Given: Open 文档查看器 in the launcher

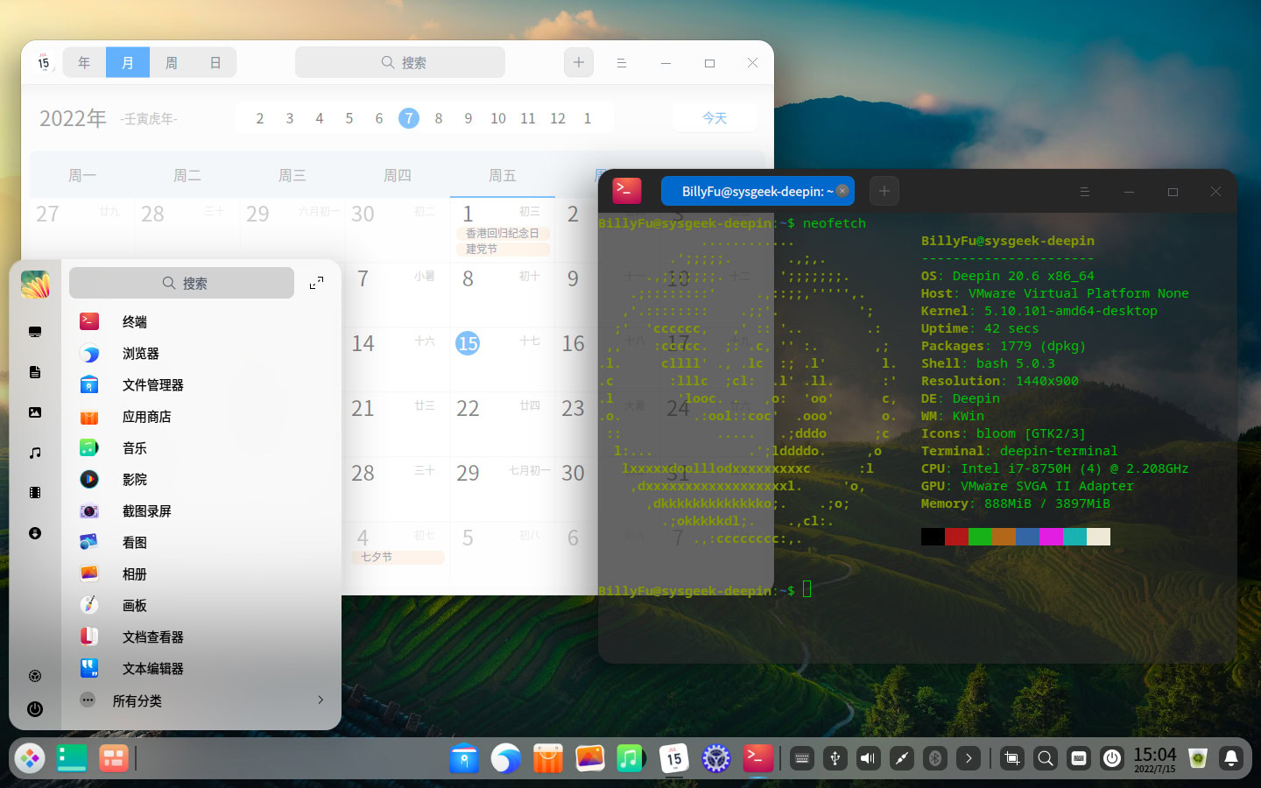Looking at the screenshot, I should [x=201, y=637].
